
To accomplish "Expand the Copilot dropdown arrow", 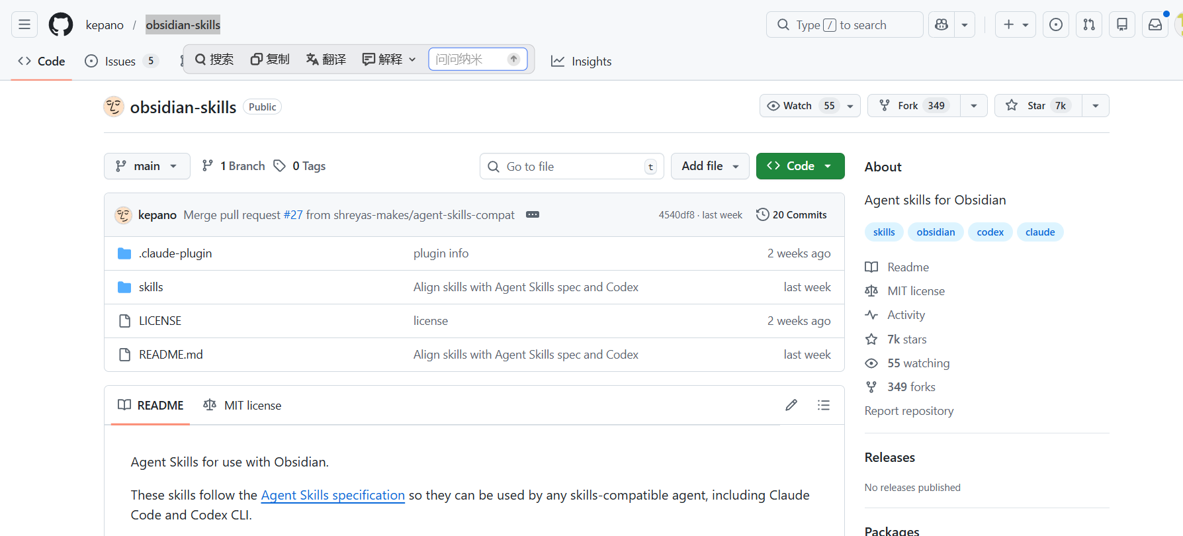I will [965, 24].
